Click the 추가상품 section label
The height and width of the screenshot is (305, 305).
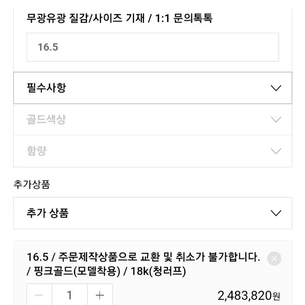pos(32,184)
